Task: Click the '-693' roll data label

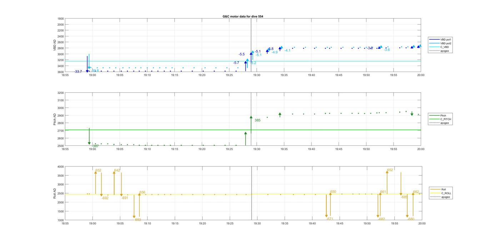Action: pyautogui.click(x=138, y=220)
